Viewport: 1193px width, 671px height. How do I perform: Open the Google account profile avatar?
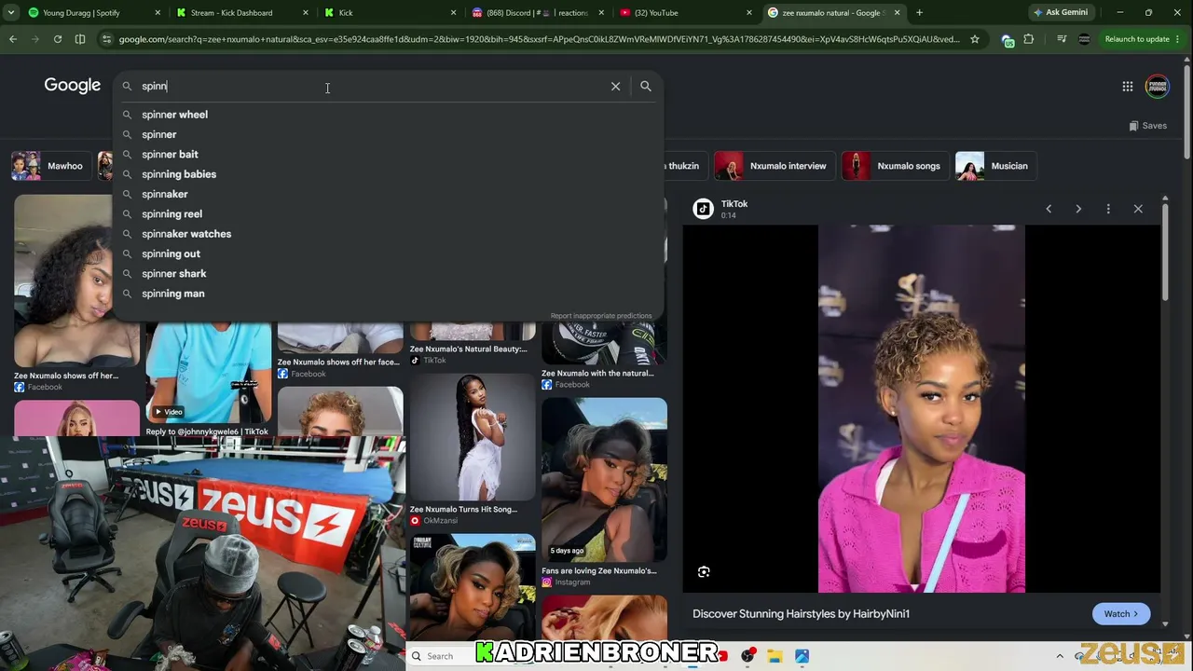(x=1158, y=87)
